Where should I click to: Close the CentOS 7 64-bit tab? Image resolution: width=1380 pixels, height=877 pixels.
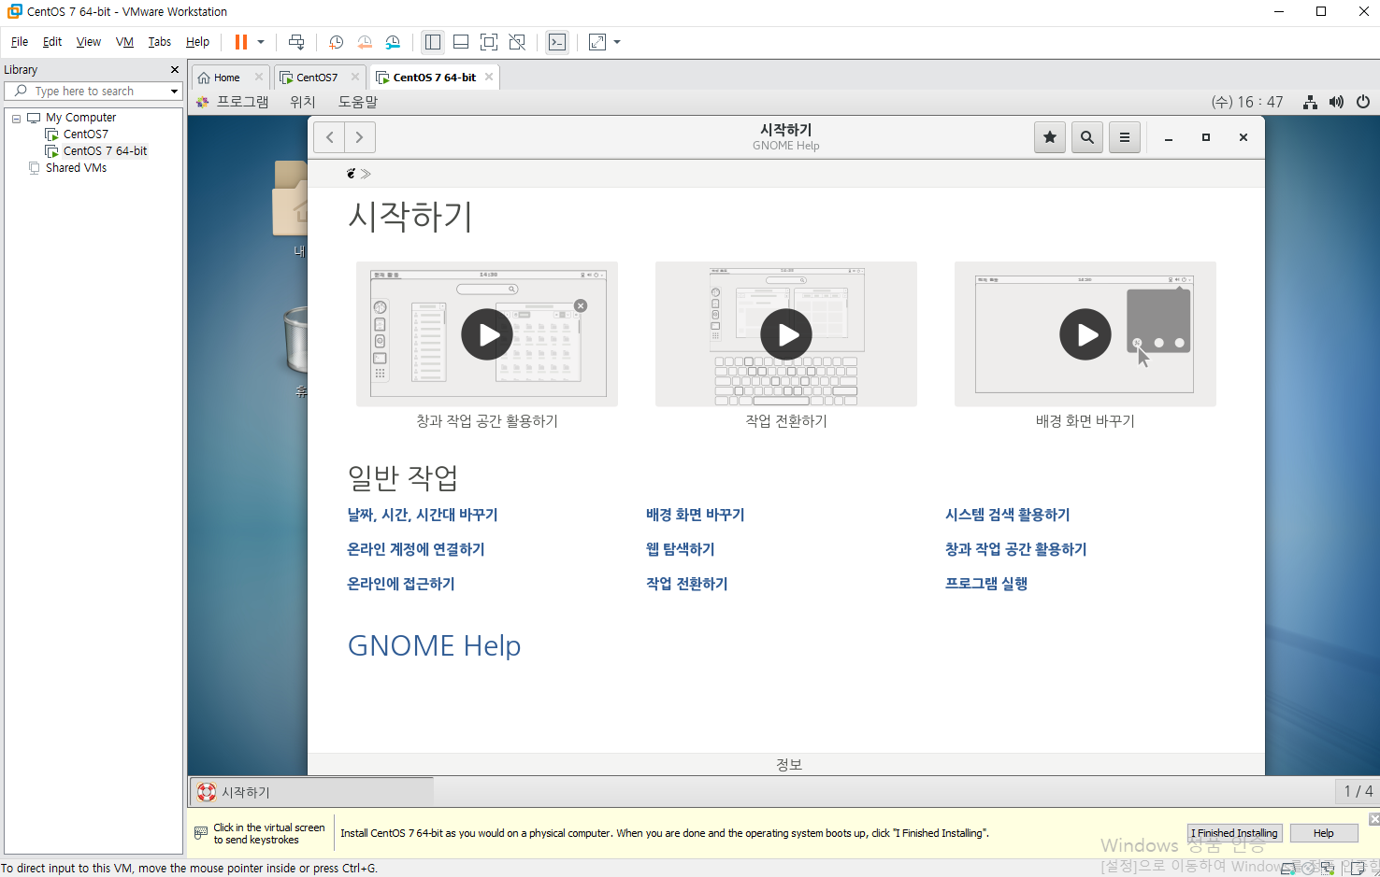tap(489, 77)
